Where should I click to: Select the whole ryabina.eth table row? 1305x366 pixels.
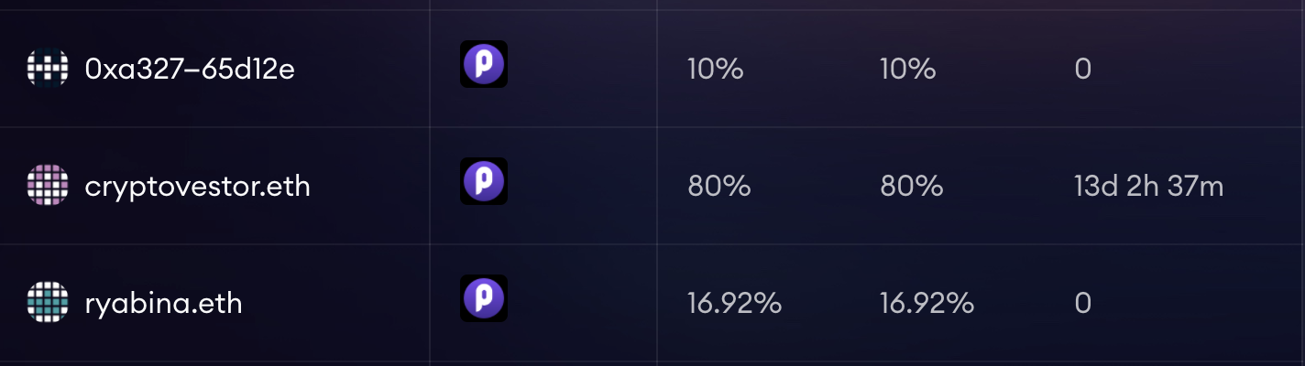(652, 303)
